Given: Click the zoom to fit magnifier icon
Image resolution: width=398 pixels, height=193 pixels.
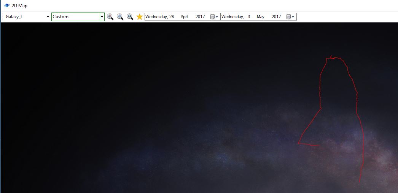Looking at the screenshot, I should pyautogui.click(x=130, y=17).
